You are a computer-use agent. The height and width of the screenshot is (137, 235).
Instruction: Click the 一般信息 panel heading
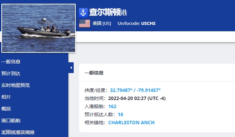94,73
